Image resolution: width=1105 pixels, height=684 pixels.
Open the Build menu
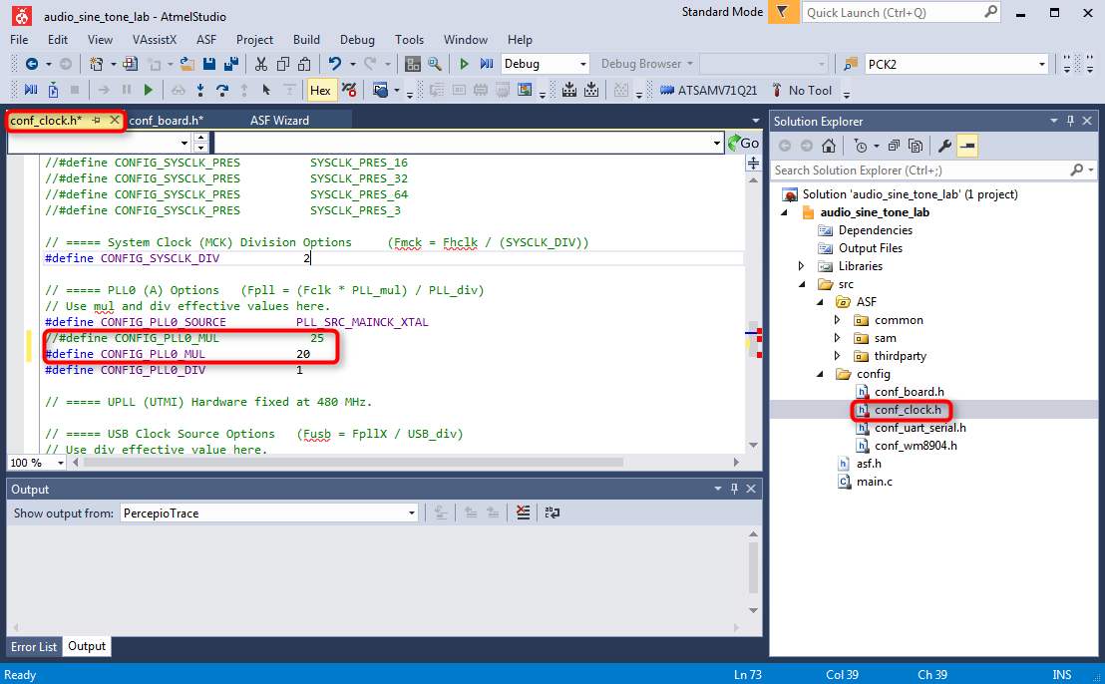(306, 40)
